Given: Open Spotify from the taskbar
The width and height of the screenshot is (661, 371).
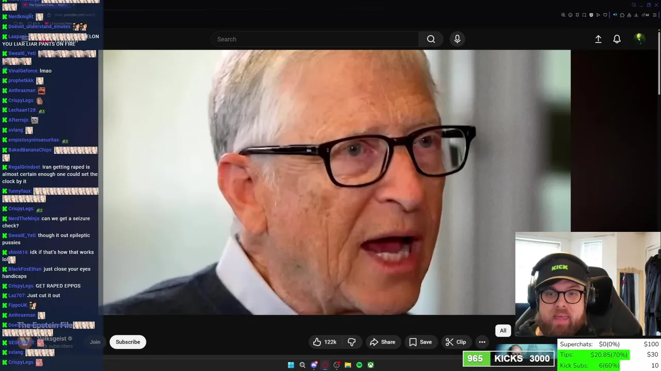Looking at the screenshot, I should 359,365.
